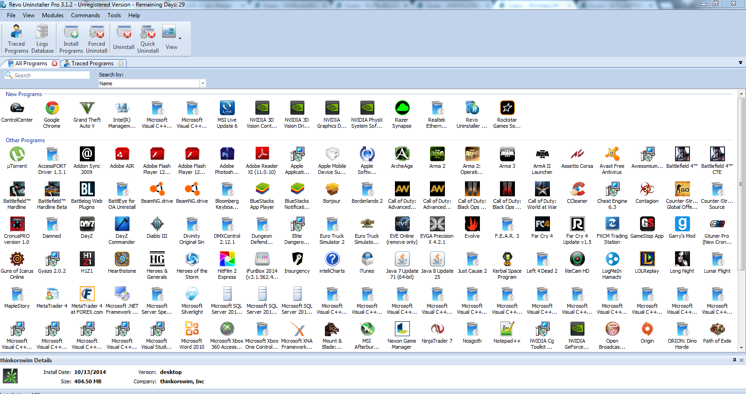Open the Commands menu
The width and height of the screenshot is (746, 394).
pos(85,15)
